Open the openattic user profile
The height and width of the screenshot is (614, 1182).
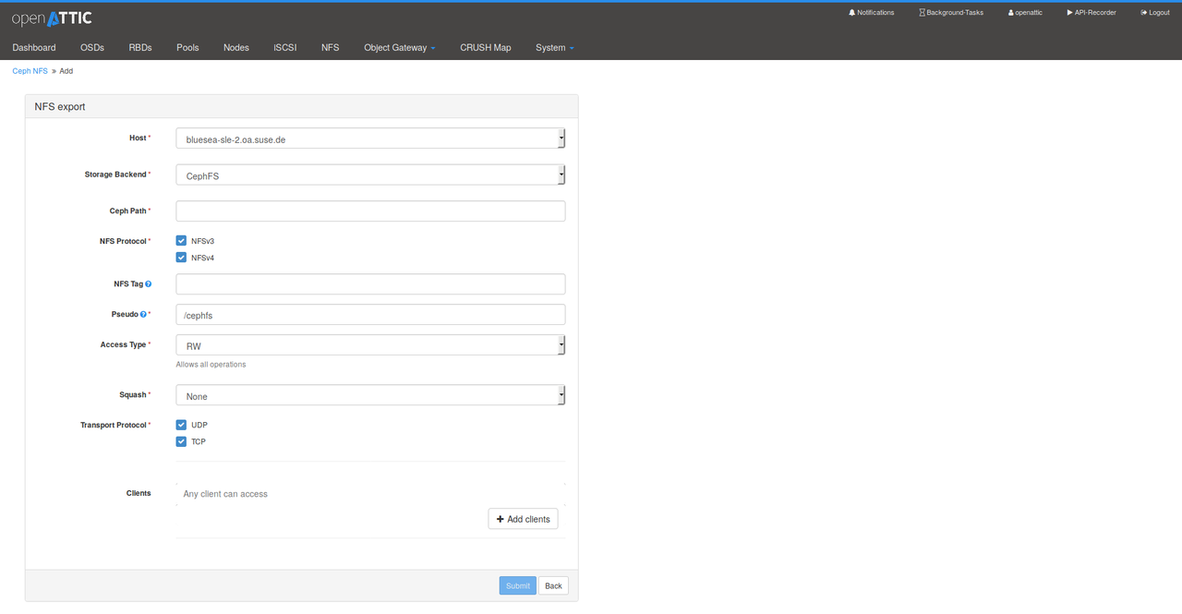(x=1025, y=13)
